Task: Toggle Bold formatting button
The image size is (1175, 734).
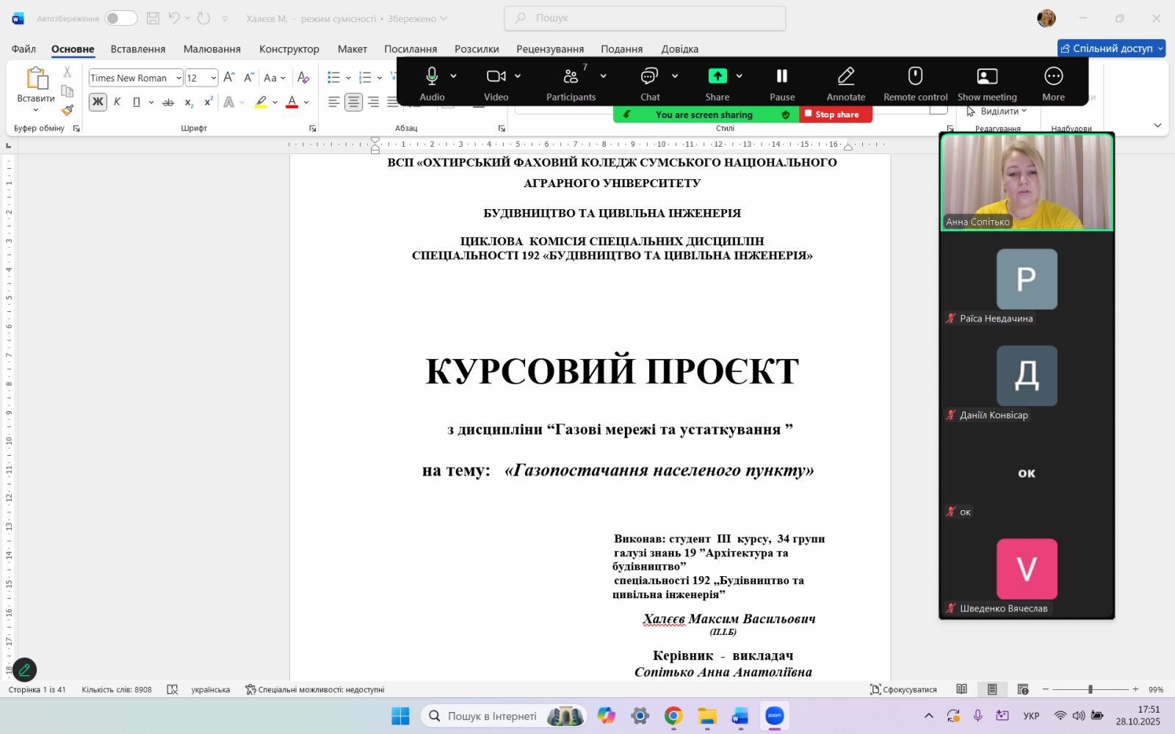Action: click(x=98, y=102)
